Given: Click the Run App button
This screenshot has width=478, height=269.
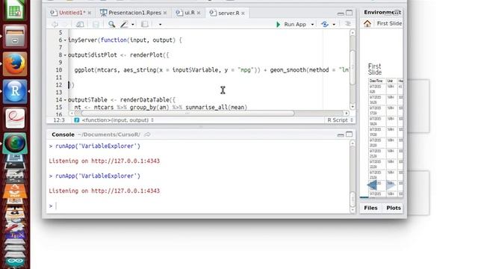Looking at the screenshot, I should click(291, 24).
